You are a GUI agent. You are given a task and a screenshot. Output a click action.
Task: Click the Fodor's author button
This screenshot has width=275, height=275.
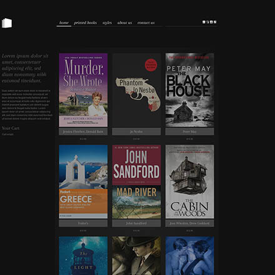pos(83,223)
